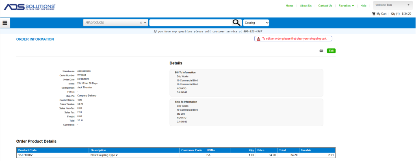The image size is (416, 161).
Task: Click the Bill-To Information heading
Action: coord(185,72)
